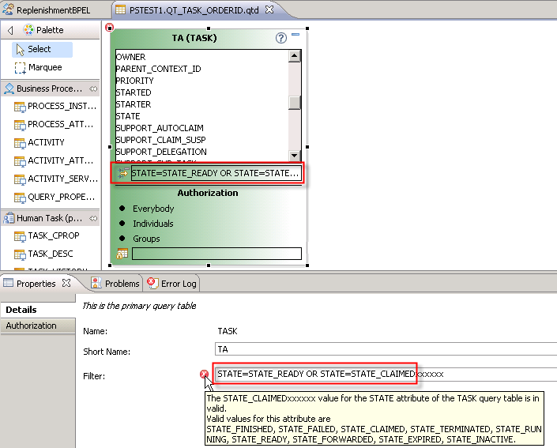Click the Palette color icon
This screenshot has height=448, width=557.
click(x=28, y=30)
